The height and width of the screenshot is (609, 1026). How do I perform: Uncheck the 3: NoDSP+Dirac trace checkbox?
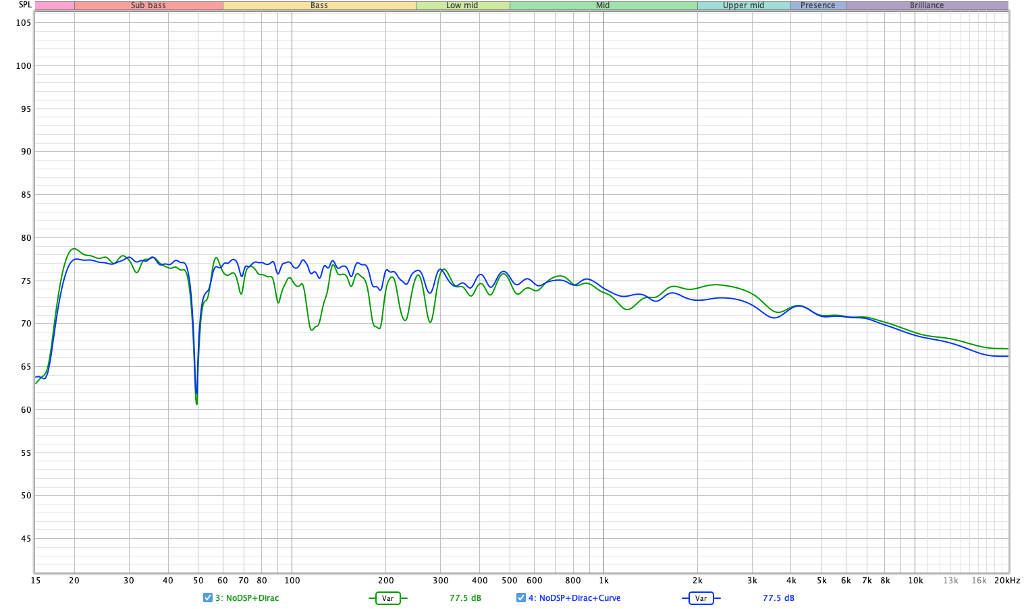pyautogui.click(x=208, y=598)
